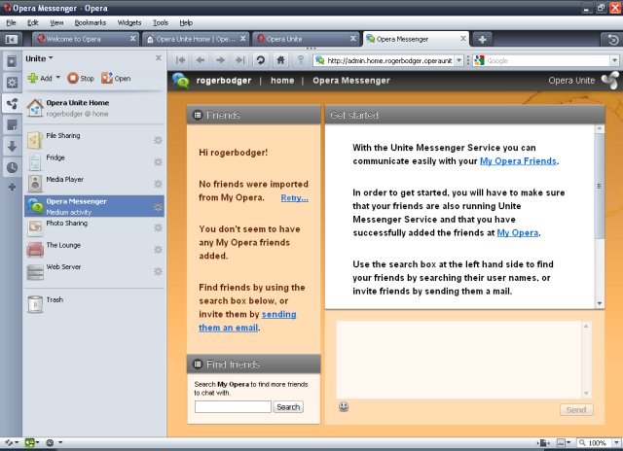The image size is (623, 451).
Task: Open the History clock panel icon
Action: pos(12,166)
